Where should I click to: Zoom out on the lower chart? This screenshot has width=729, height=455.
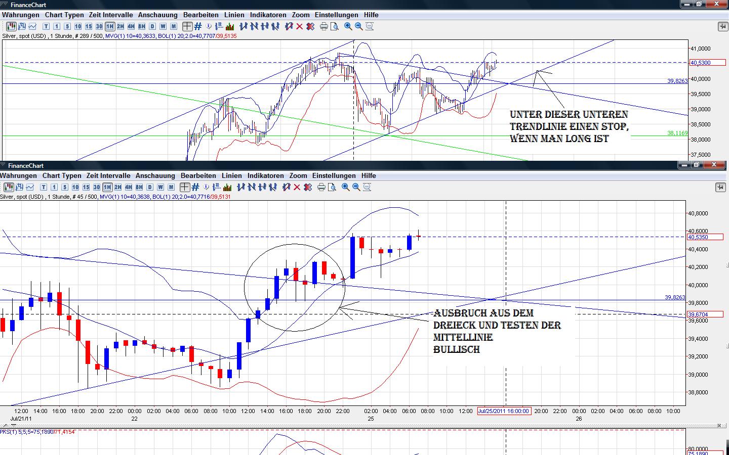coord(356,187)
